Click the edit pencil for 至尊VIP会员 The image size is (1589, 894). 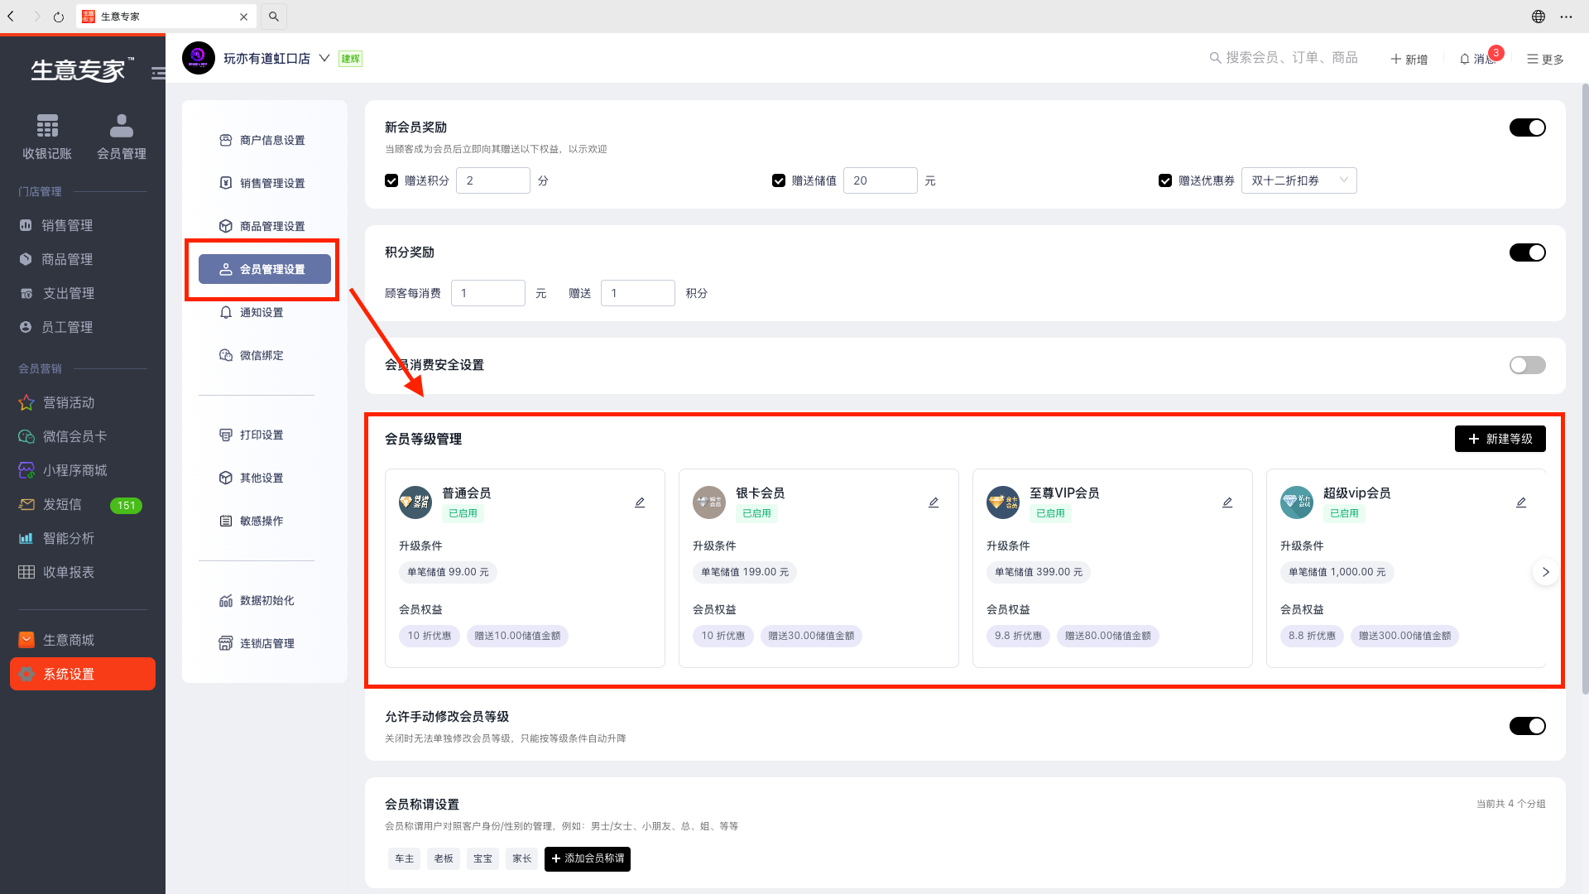1227,502
